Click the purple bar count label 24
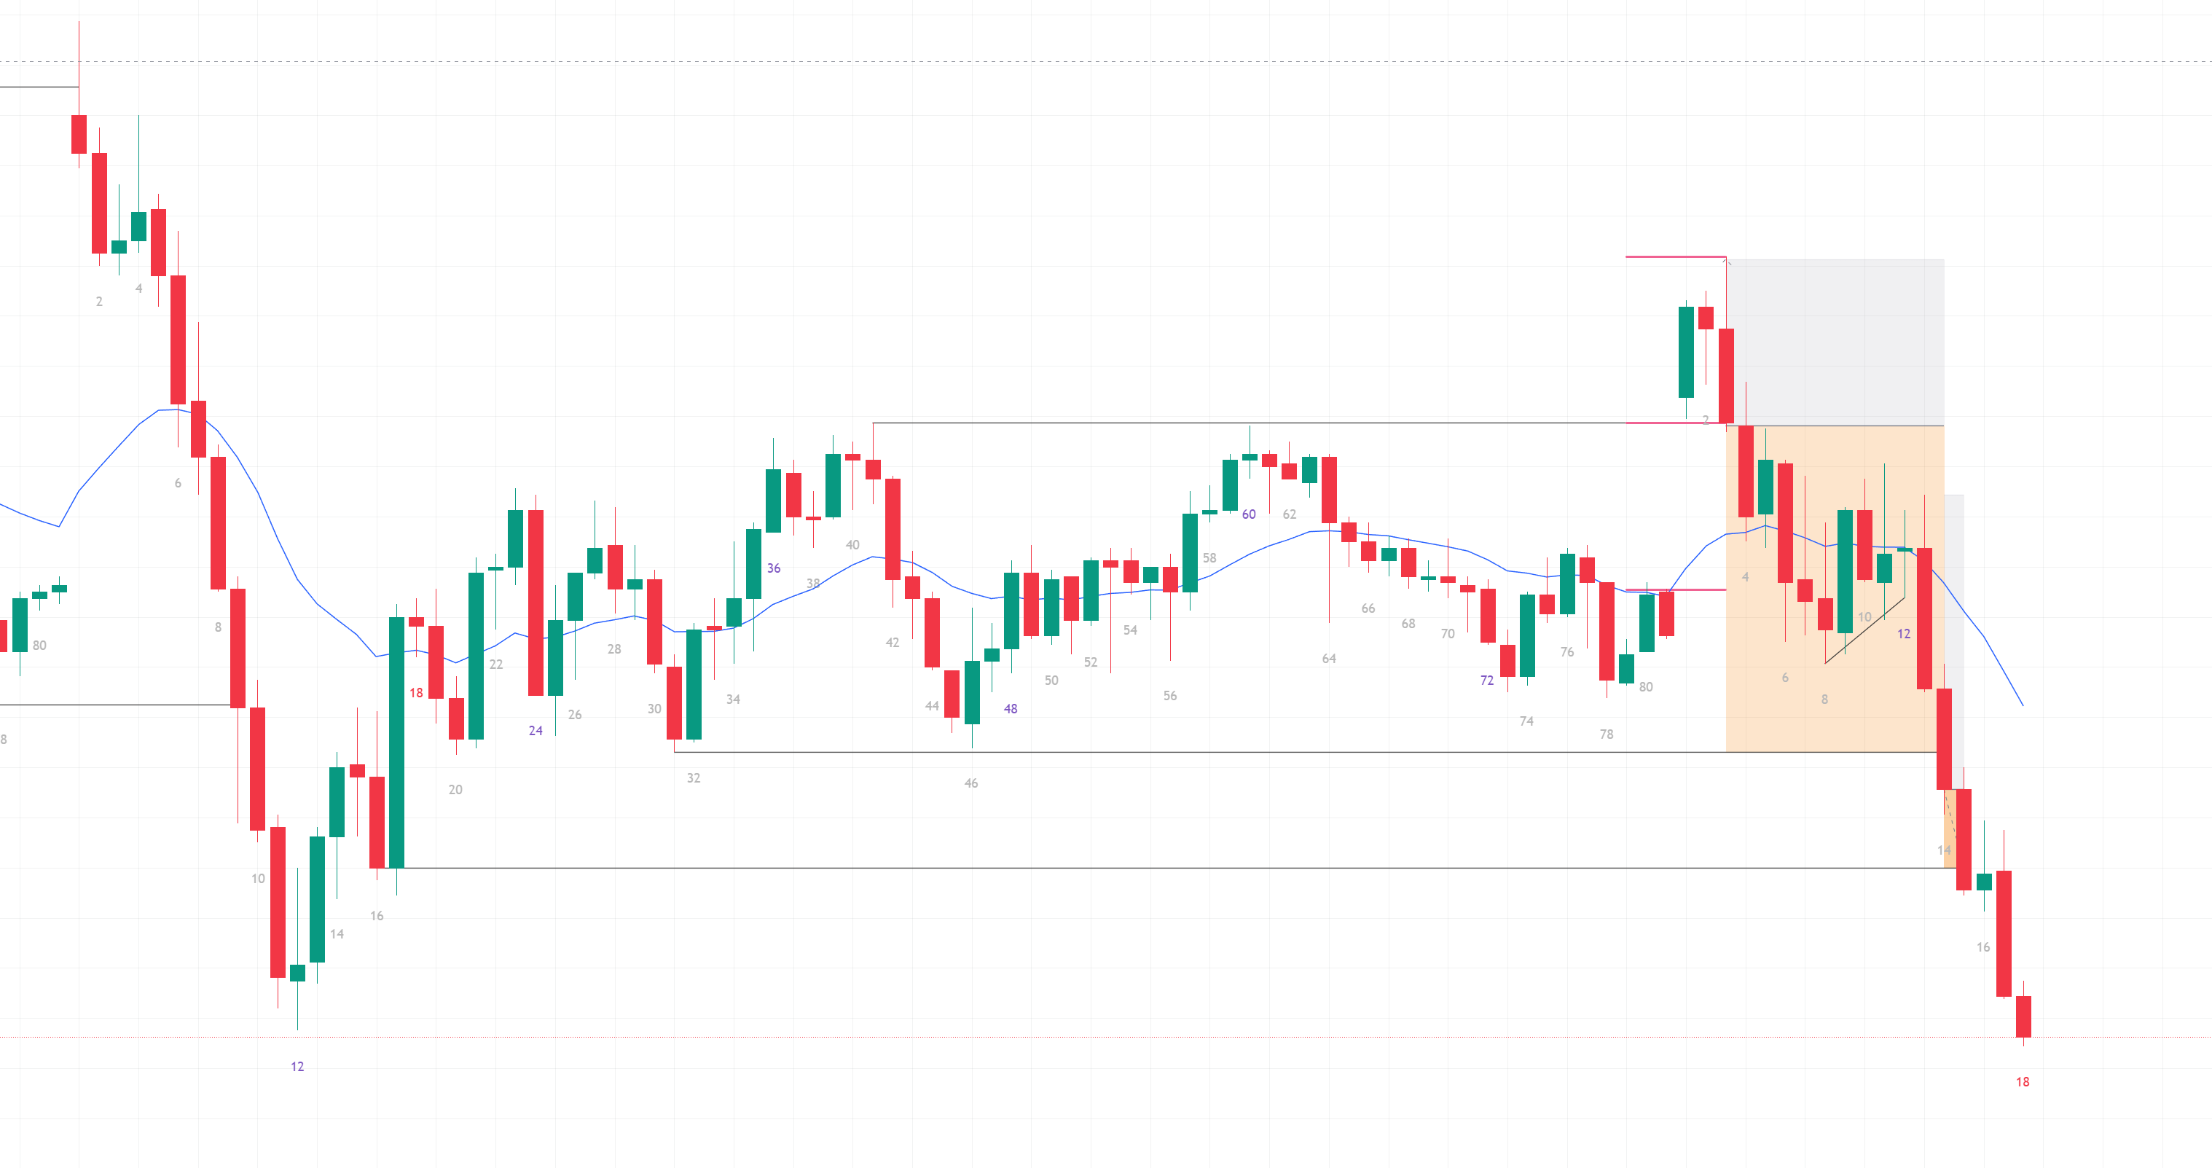Image resolution: width=2212 pixels, height=1168 pixels. click(x=535, y=731)
